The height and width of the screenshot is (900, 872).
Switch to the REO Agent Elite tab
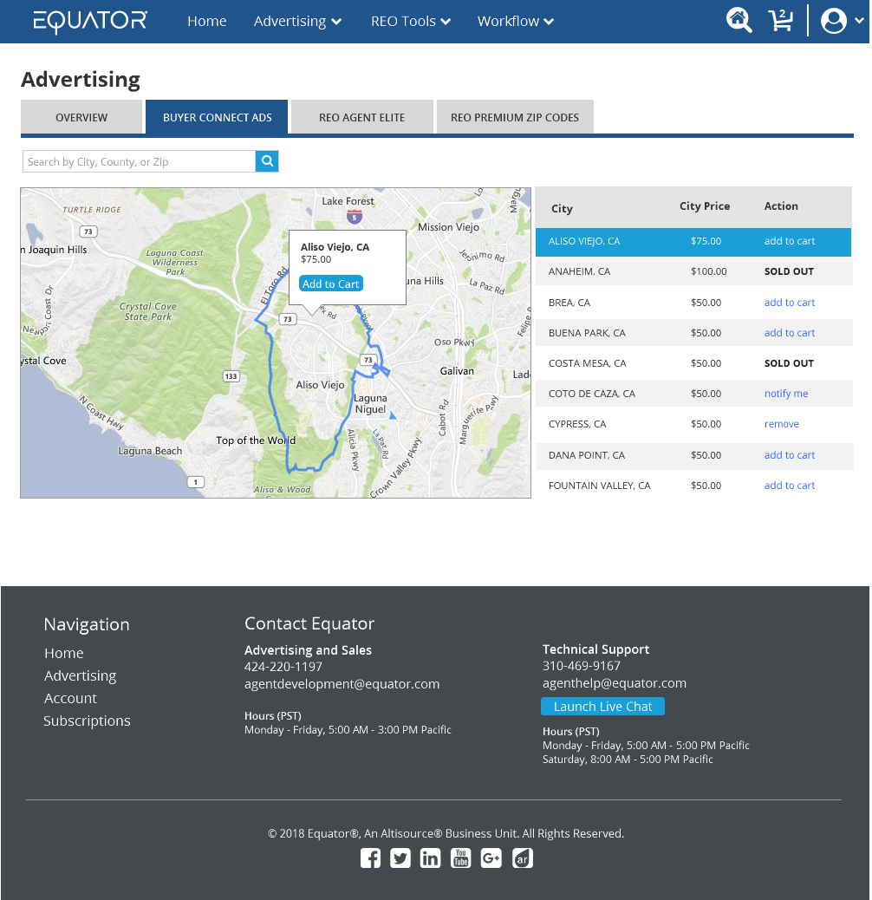(362, 117)
